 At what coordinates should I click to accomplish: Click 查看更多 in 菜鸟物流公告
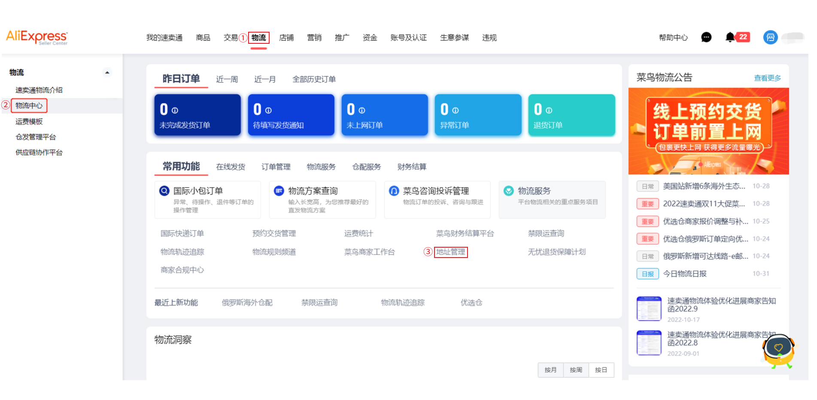pos(768,78)
